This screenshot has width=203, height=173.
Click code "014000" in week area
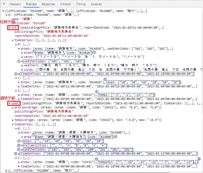[x=100, y=137]
